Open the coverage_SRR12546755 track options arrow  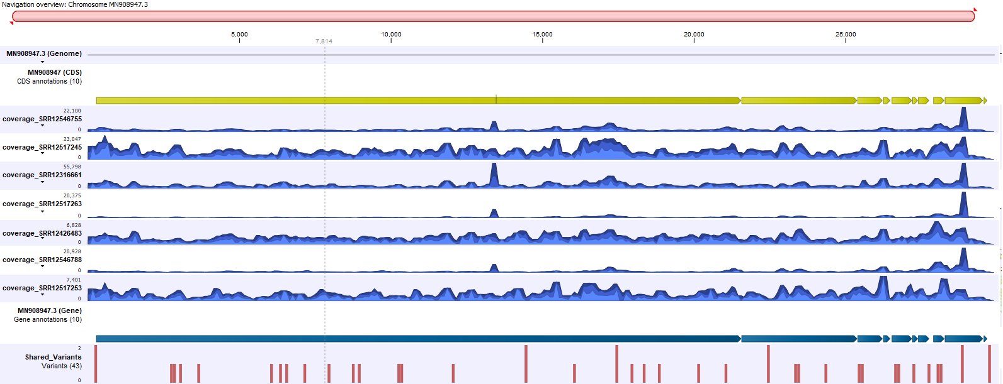pos(42,126)
